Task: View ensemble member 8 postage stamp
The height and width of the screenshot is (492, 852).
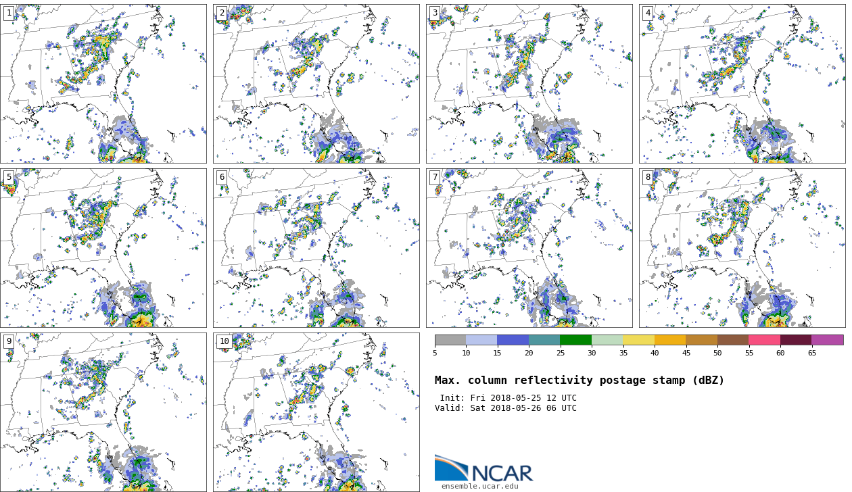Action: [x=742, y=248]
